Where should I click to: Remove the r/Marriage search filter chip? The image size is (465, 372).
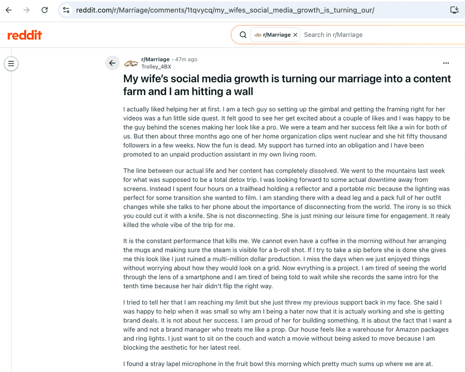coord(295,35)
